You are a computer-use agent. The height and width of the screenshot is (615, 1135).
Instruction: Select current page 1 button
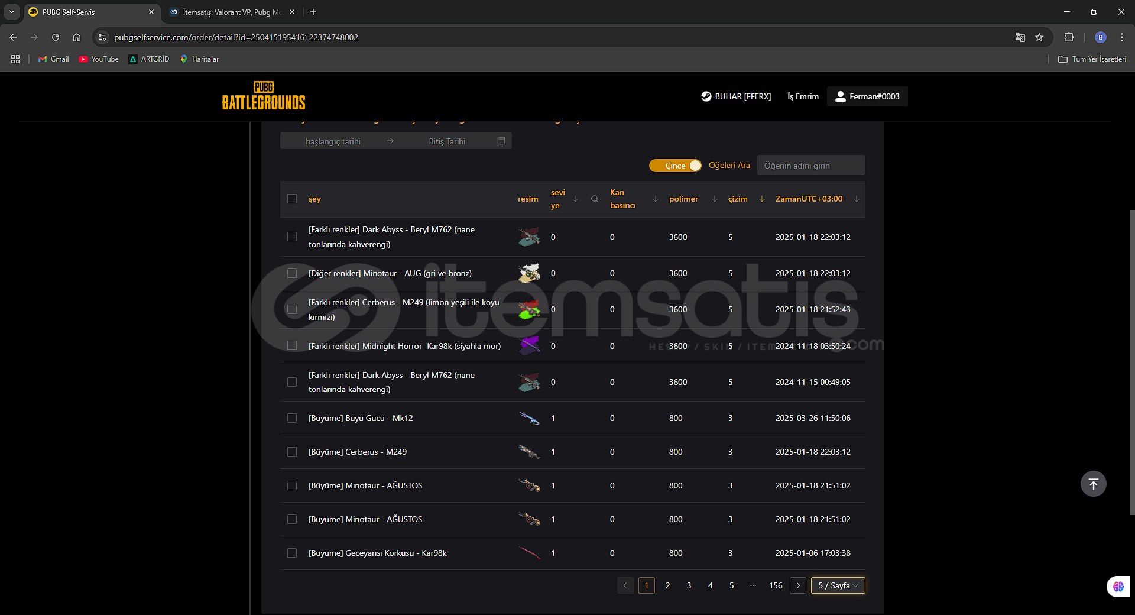click(647, 585)
